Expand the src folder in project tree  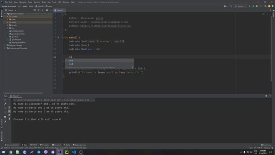pyautogui.click(x=7, y=28)
